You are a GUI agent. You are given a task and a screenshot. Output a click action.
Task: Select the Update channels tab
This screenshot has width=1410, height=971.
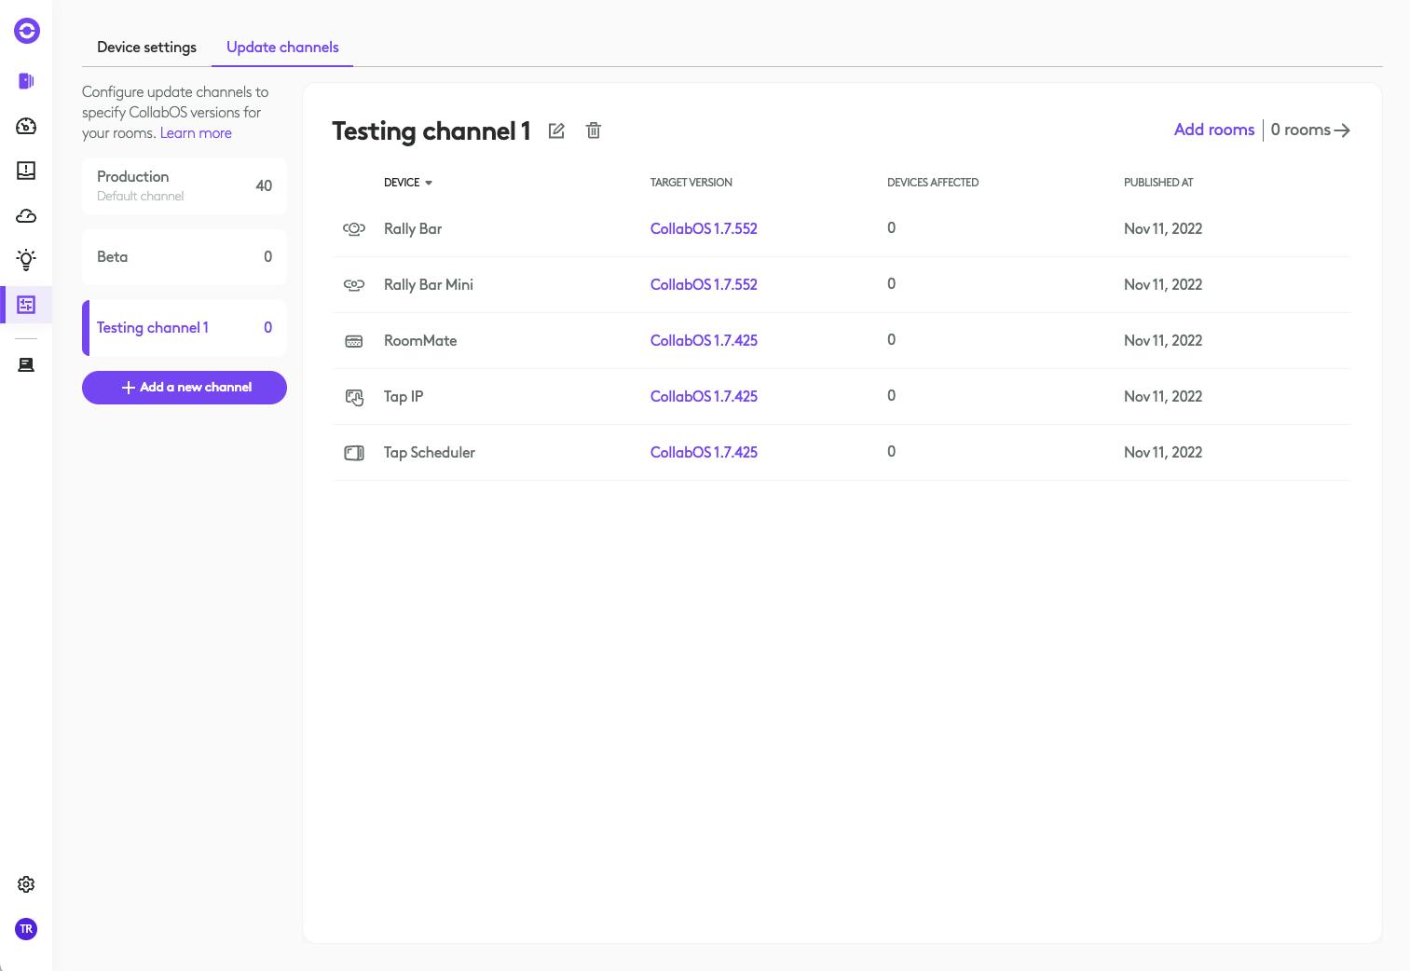coord(282,47)
